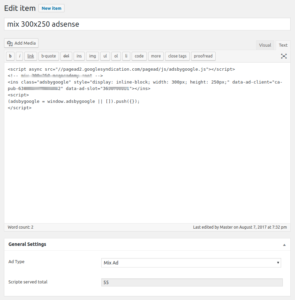Open the Ad Type dropdown
This screenshot has width=295, height=300.
pos(191,263)
